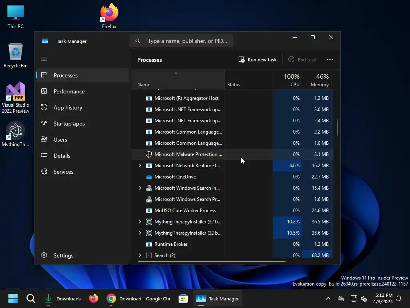Screen dimensions: 410x308
Task: Open the Windows Start button on the taskbar
Action: click(x=13, y=298)
